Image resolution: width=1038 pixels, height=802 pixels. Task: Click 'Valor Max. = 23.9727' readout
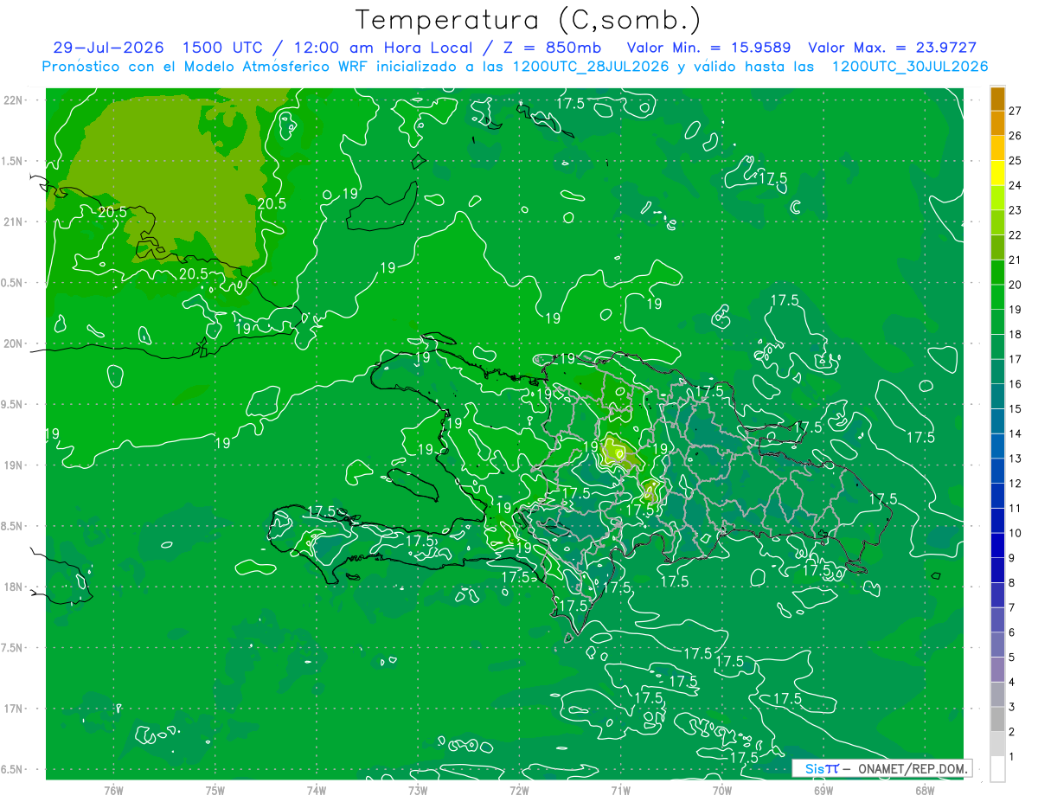click(x=893, y=48)
